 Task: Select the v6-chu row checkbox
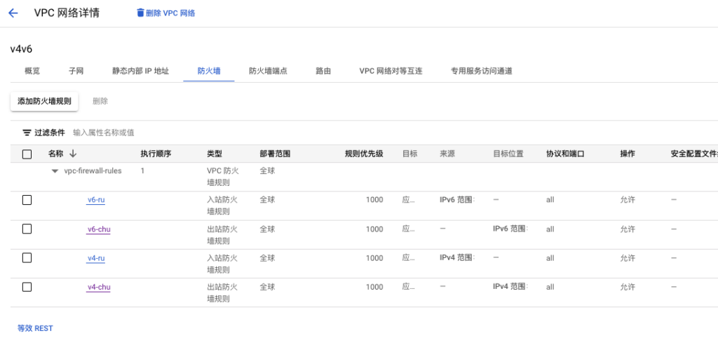pos(27,229)
